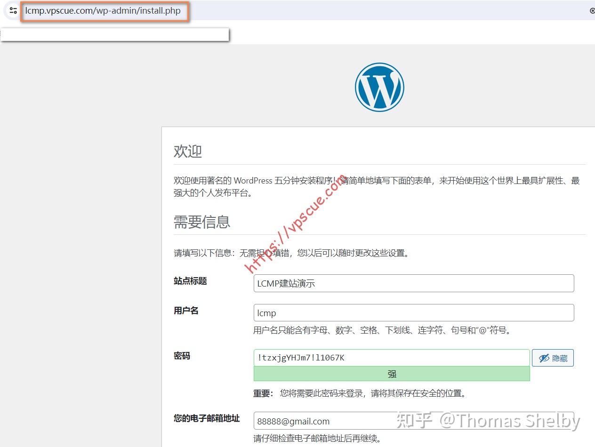Screen dimensions: 595x447
Task: Click the highlighted URL lcmp.vpscue.com/wp-admin/install.php
Action: coord(103,10)
